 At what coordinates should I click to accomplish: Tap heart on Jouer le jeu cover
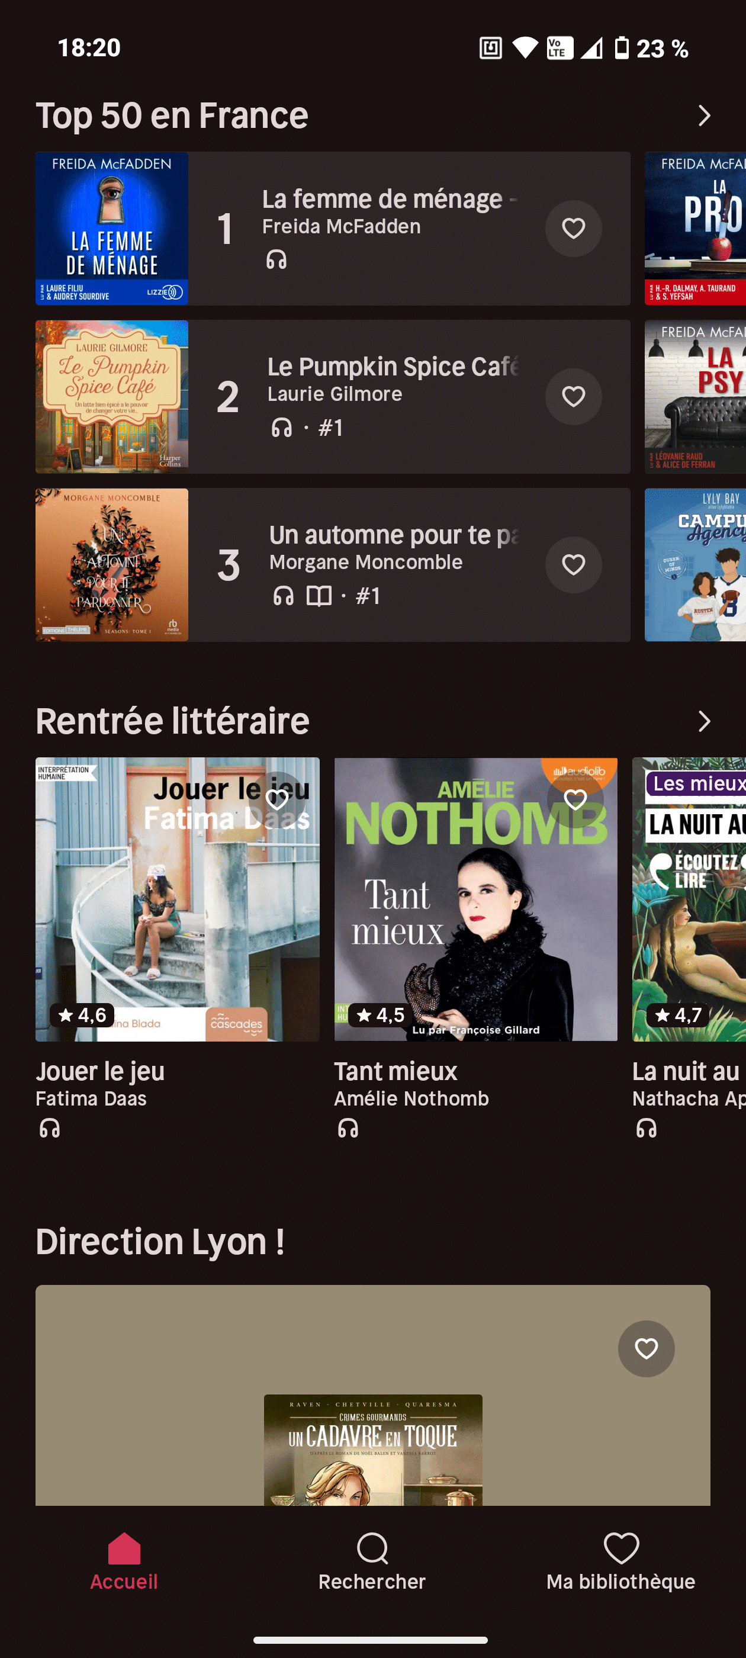pyautogui.click(x=276, y=799)
